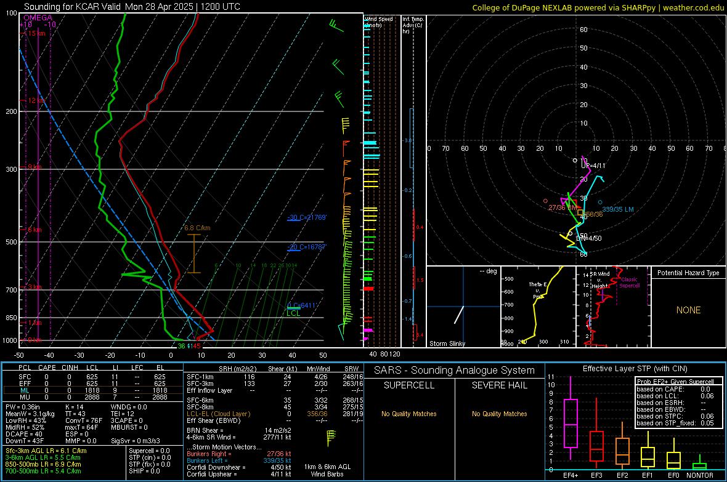Click the '27/36 RM' storm motion label
This screenshot has height=482, width=727.
[x=563, y=207]
